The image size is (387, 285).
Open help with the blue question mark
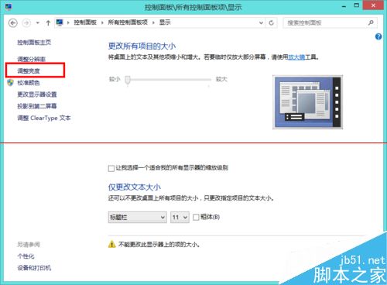(x=378, y=36)
